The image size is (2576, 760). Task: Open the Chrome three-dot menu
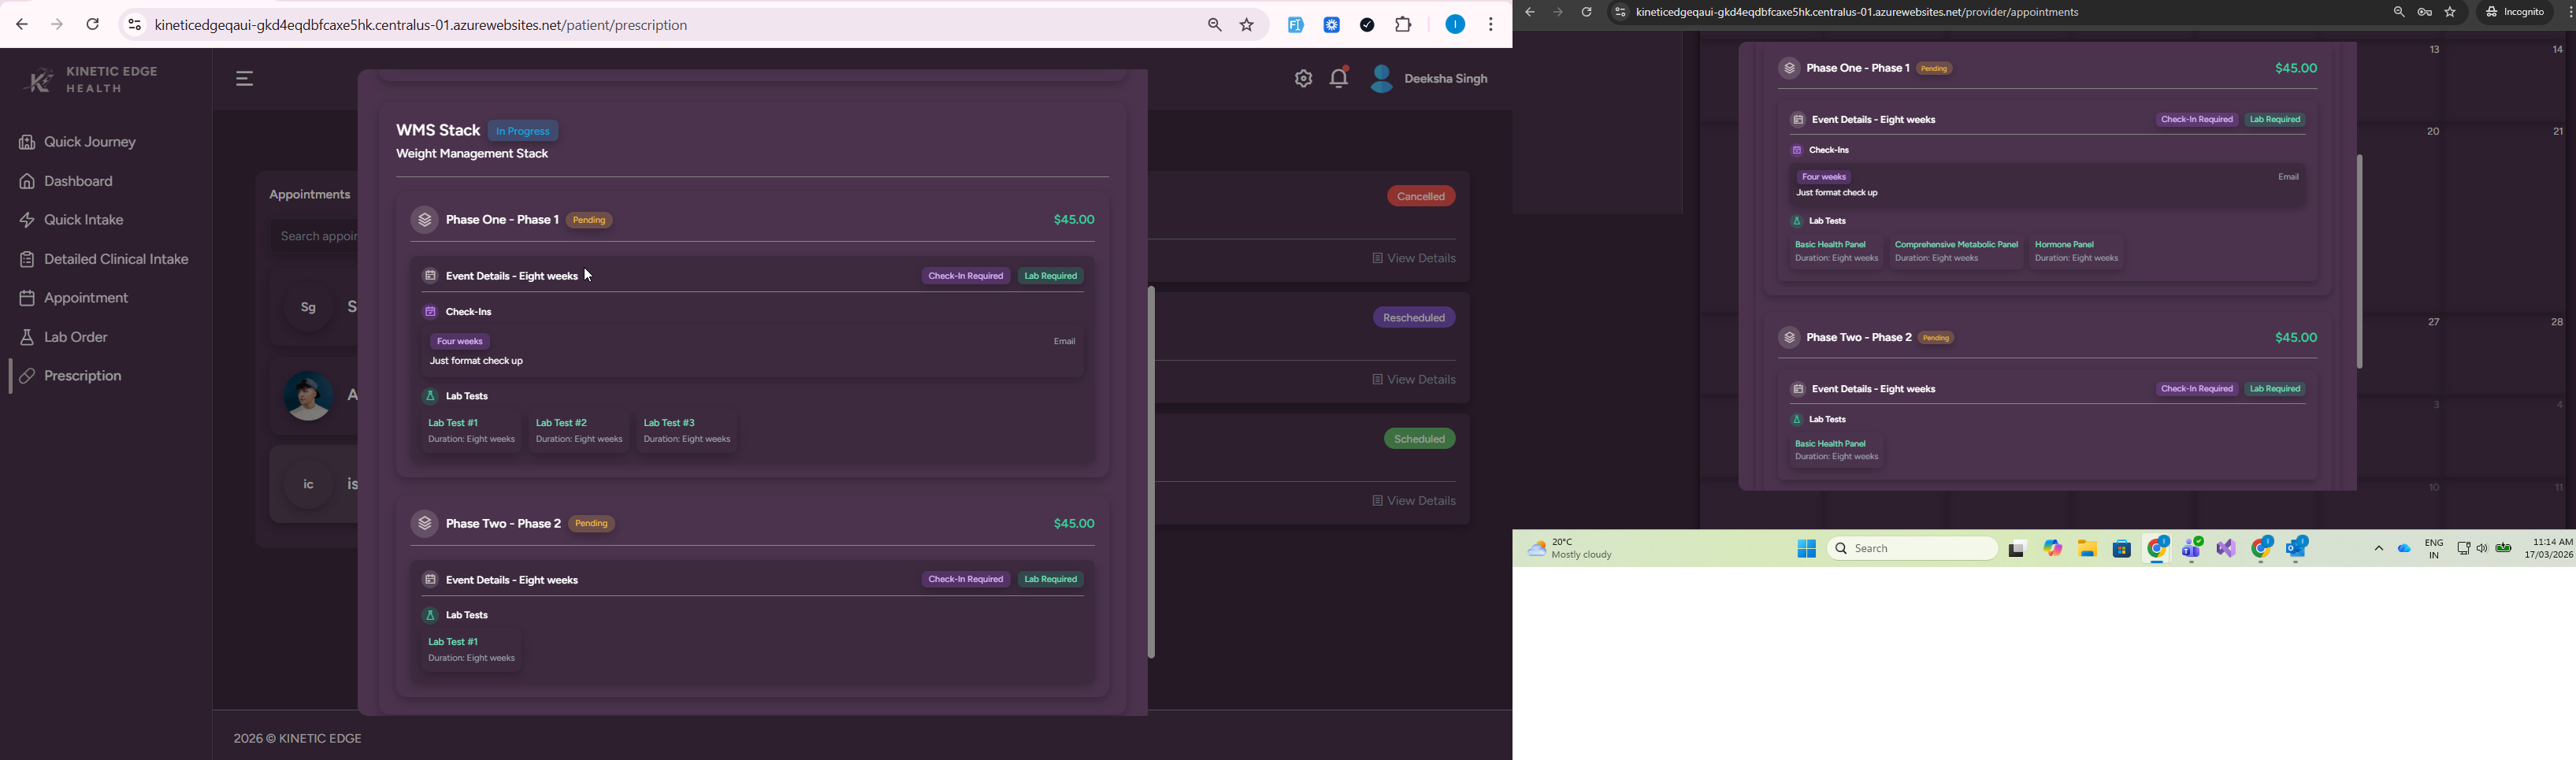pyautogui.click(x=1490, y=25)
